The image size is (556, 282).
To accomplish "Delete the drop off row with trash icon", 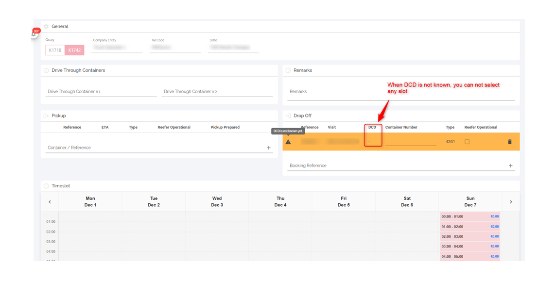I will 509,142.
